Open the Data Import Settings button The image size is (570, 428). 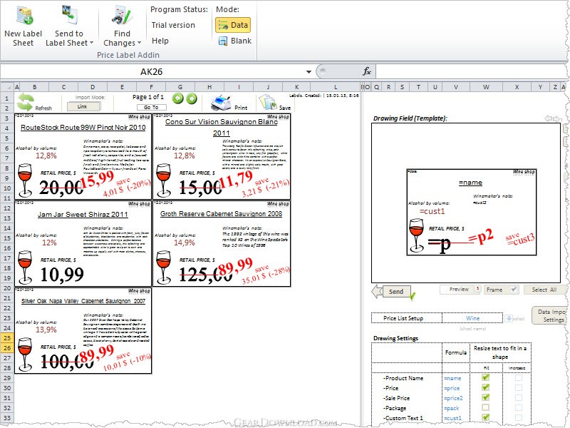click(550, 315)
